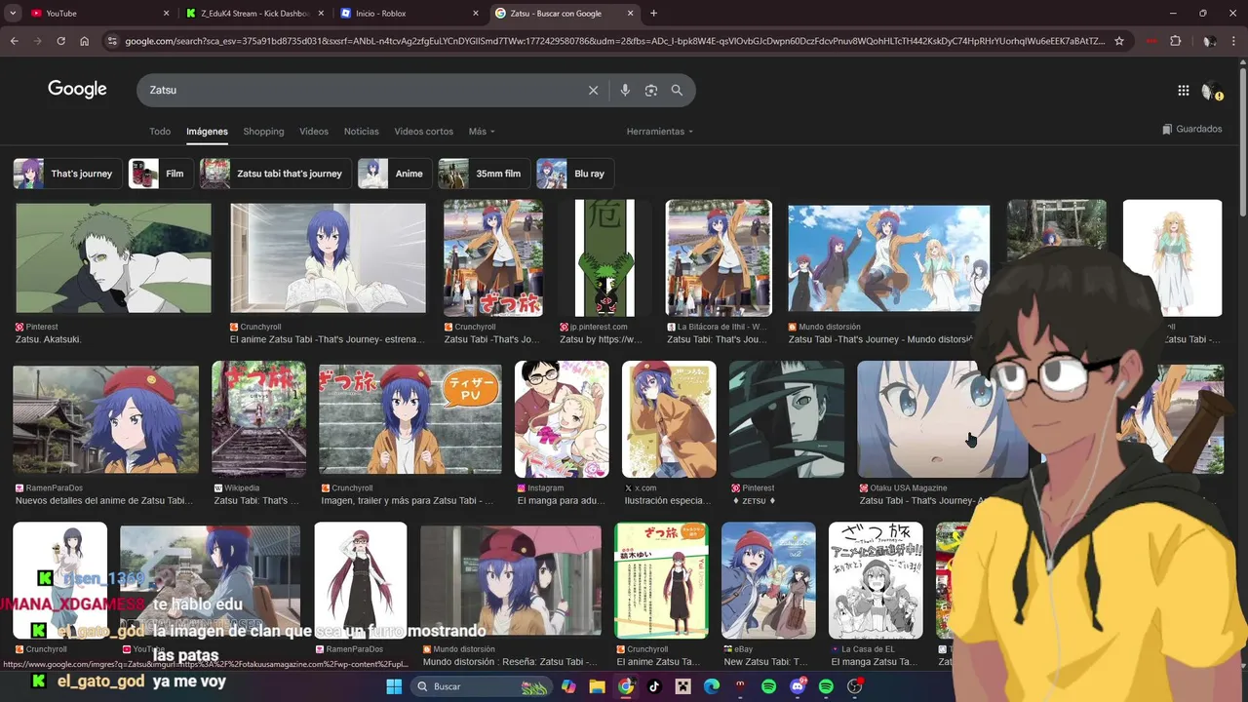Viewport: 1248px width, 702px height.
Task: Select the Noticias search filter
Action: coord(362,131)
